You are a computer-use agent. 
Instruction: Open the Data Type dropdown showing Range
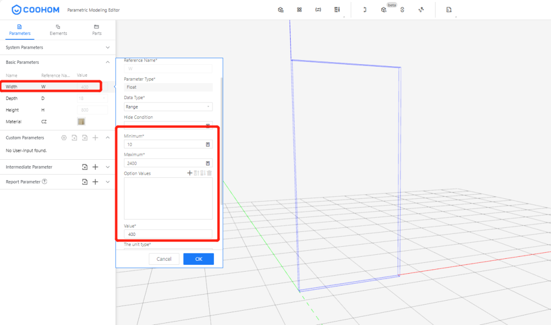[x=168, y=107]
